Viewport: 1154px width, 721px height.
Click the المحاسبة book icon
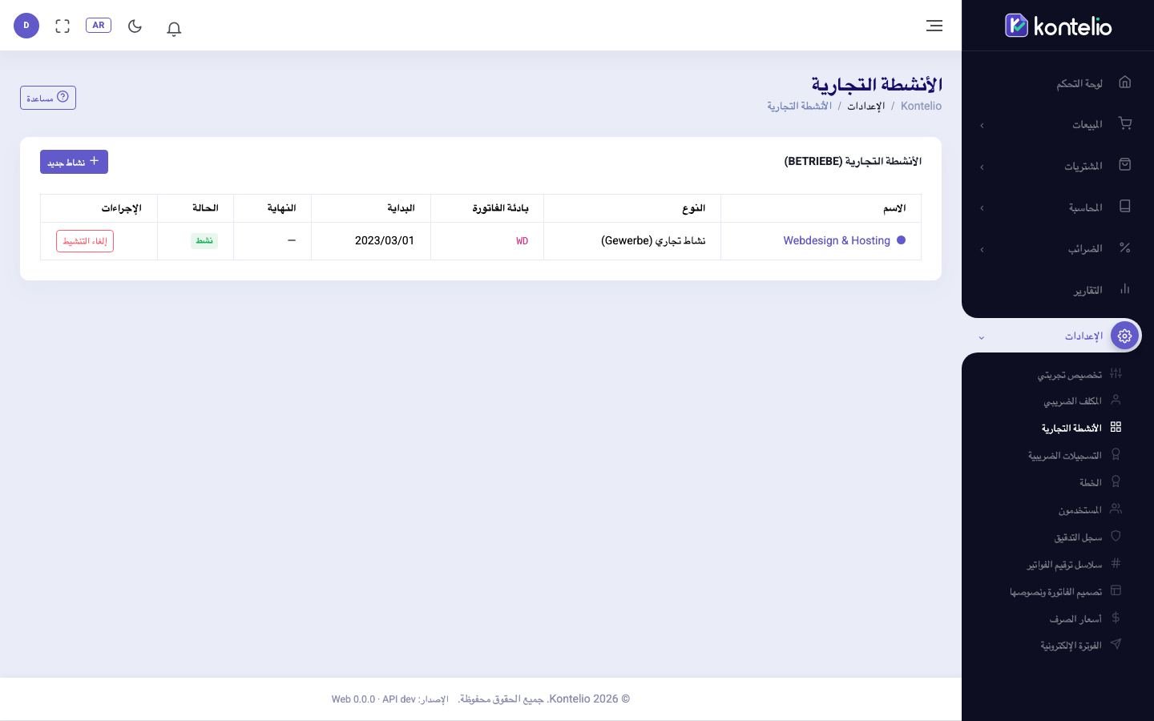(x=1125, y=207)
